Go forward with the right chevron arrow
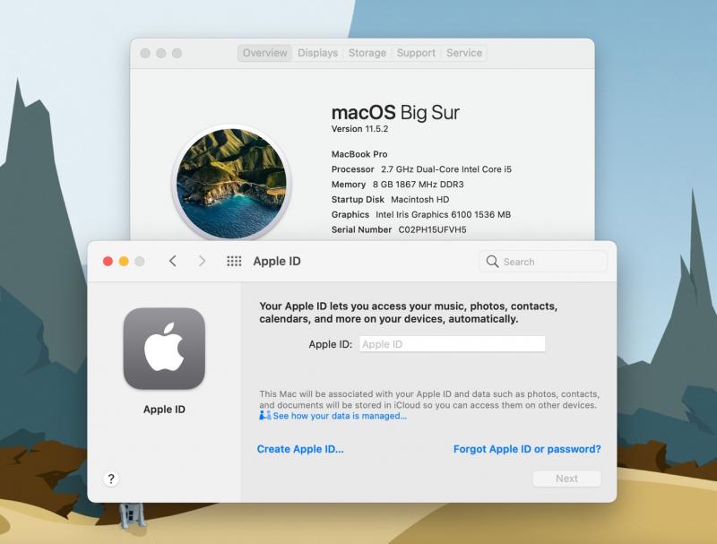This screenshot has width=717, height=544. point(202,261)
